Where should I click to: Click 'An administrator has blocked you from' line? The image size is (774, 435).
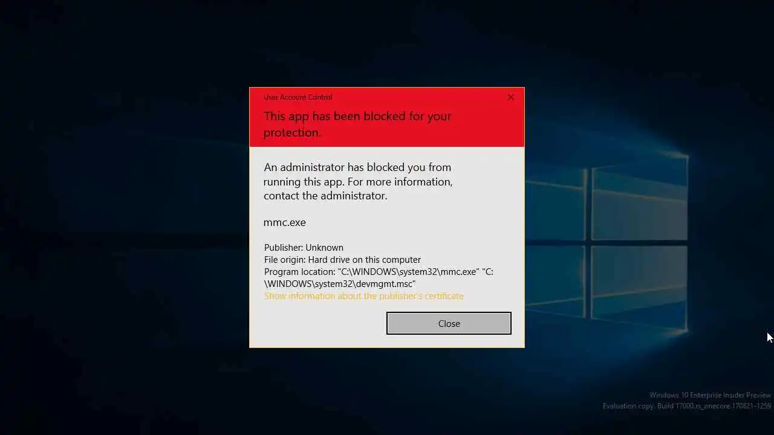pos(357,167)
